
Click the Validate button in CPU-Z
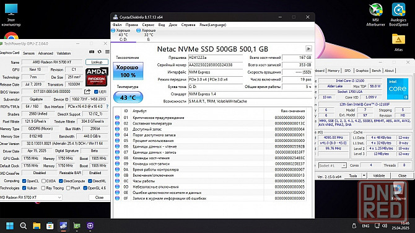click(x=378, y=175)
